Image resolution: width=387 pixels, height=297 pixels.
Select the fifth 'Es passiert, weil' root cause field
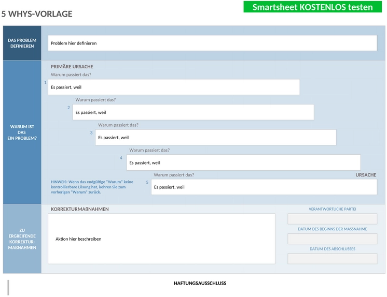click(x=264, y=187)
